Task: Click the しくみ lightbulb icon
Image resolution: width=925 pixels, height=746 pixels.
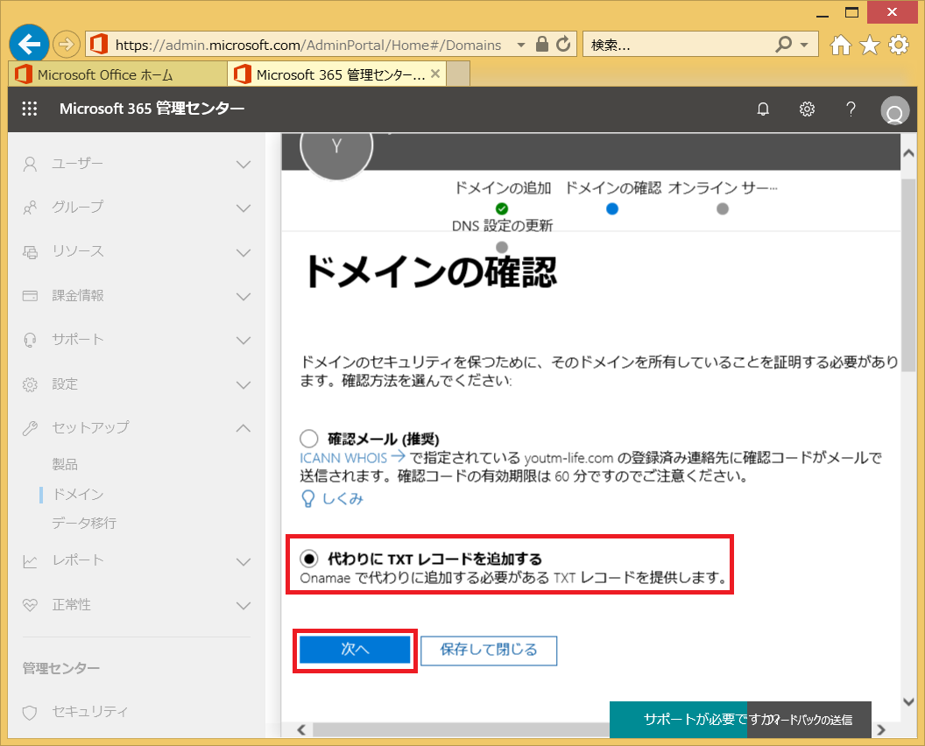Action: 307,499
